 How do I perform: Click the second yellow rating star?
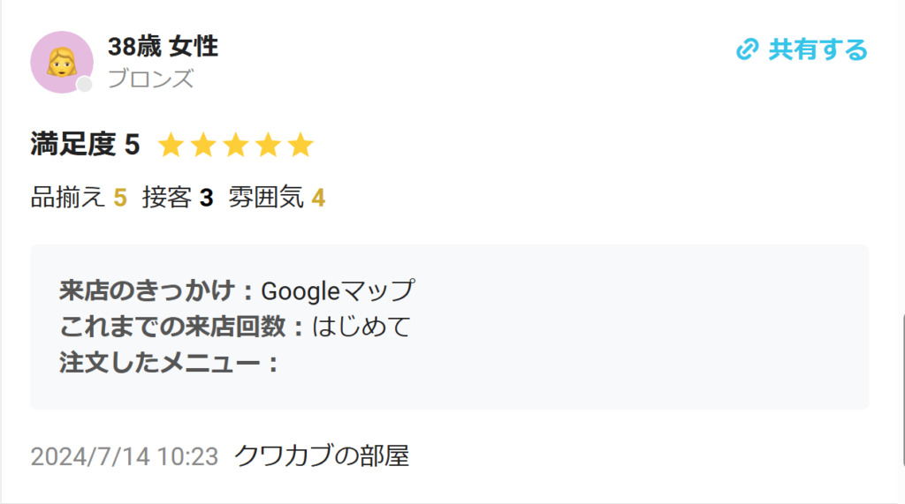click(204, 145)
